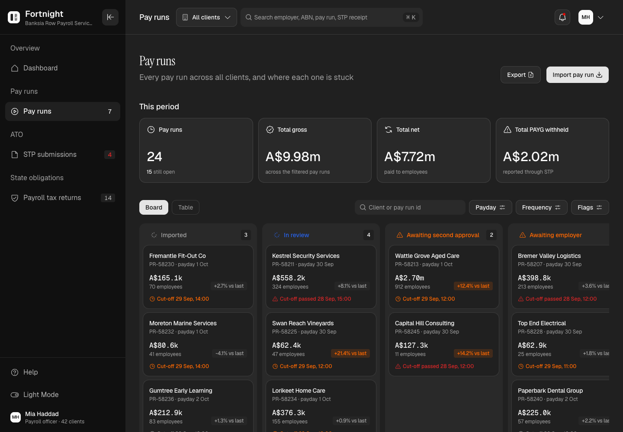Image resolution: width=623 pixels, height=432 pixels.
Task: Collapse the sidebar with the arrow icon
Action: [x=110, y=17]
